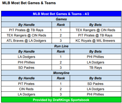Select CIN Reds in Moneyline handle

coord(26,89)
